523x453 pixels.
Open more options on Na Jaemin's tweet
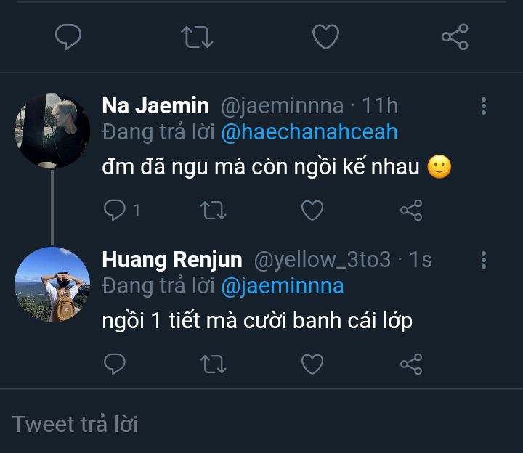coord(484,106)
